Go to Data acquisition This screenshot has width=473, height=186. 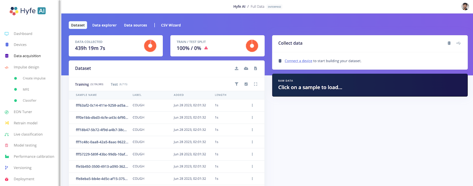[x=27, y=56]
